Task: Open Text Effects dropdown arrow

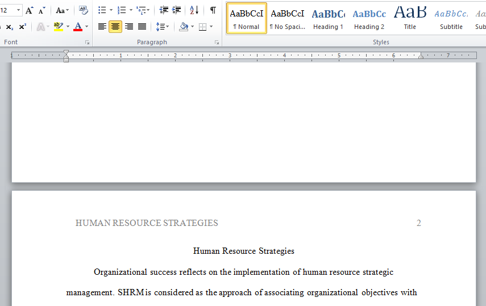Action: (48, 27)
